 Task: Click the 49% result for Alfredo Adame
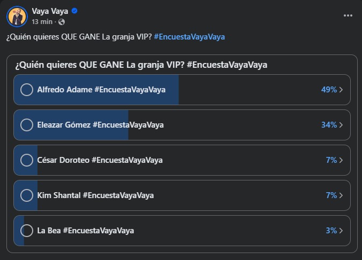(328, 90)
